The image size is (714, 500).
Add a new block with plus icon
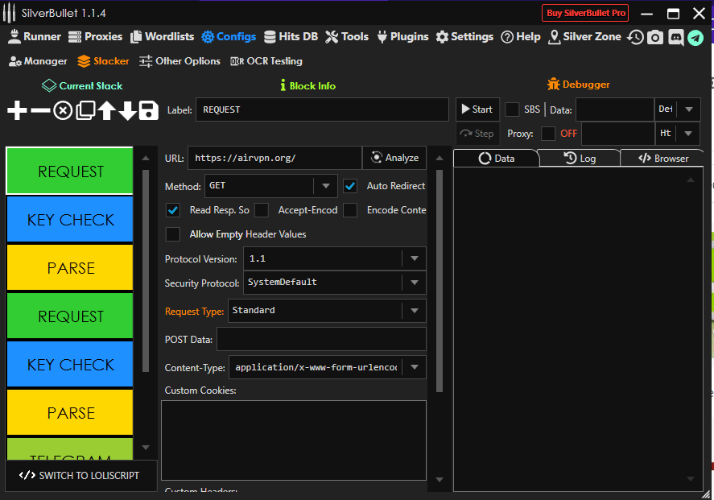[17, 110]
